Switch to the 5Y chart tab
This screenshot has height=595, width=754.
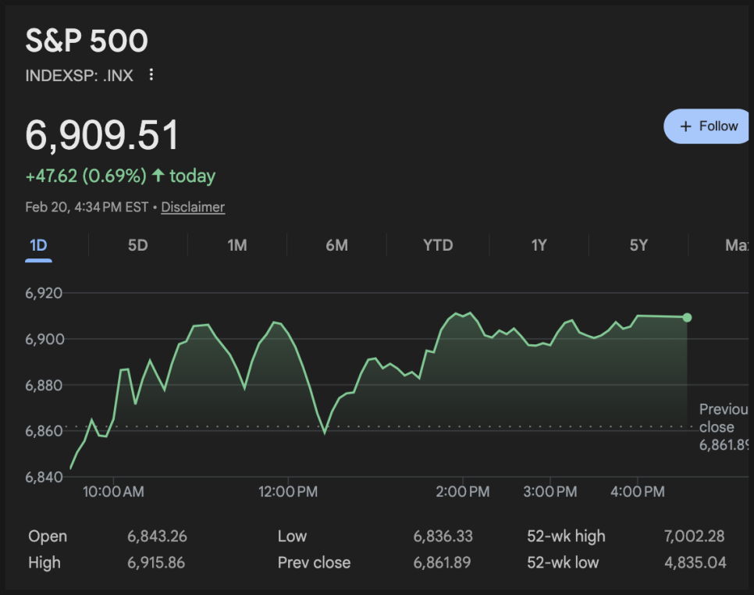tap(638, 245)
